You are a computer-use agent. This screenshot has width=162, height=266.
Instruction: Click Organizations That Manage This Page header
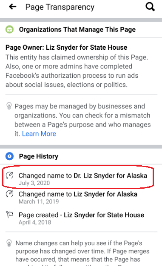77,29
